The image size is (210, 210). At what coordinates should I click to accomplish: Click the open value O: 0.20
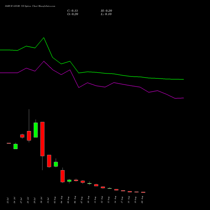[x=73, y=14]
